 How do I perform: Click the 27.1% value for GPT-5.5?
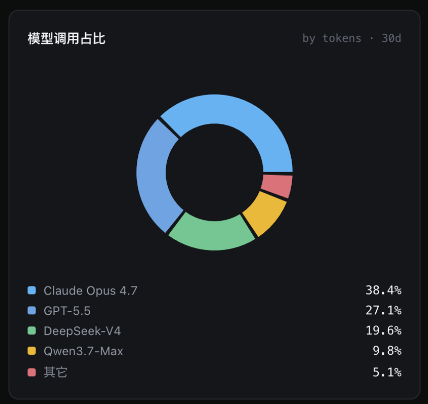(384, 310)
